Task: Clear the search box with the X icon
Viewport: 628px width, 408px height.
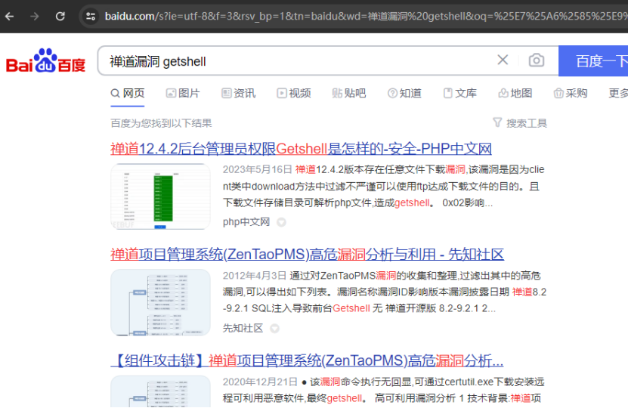Action: pos(503,60)
